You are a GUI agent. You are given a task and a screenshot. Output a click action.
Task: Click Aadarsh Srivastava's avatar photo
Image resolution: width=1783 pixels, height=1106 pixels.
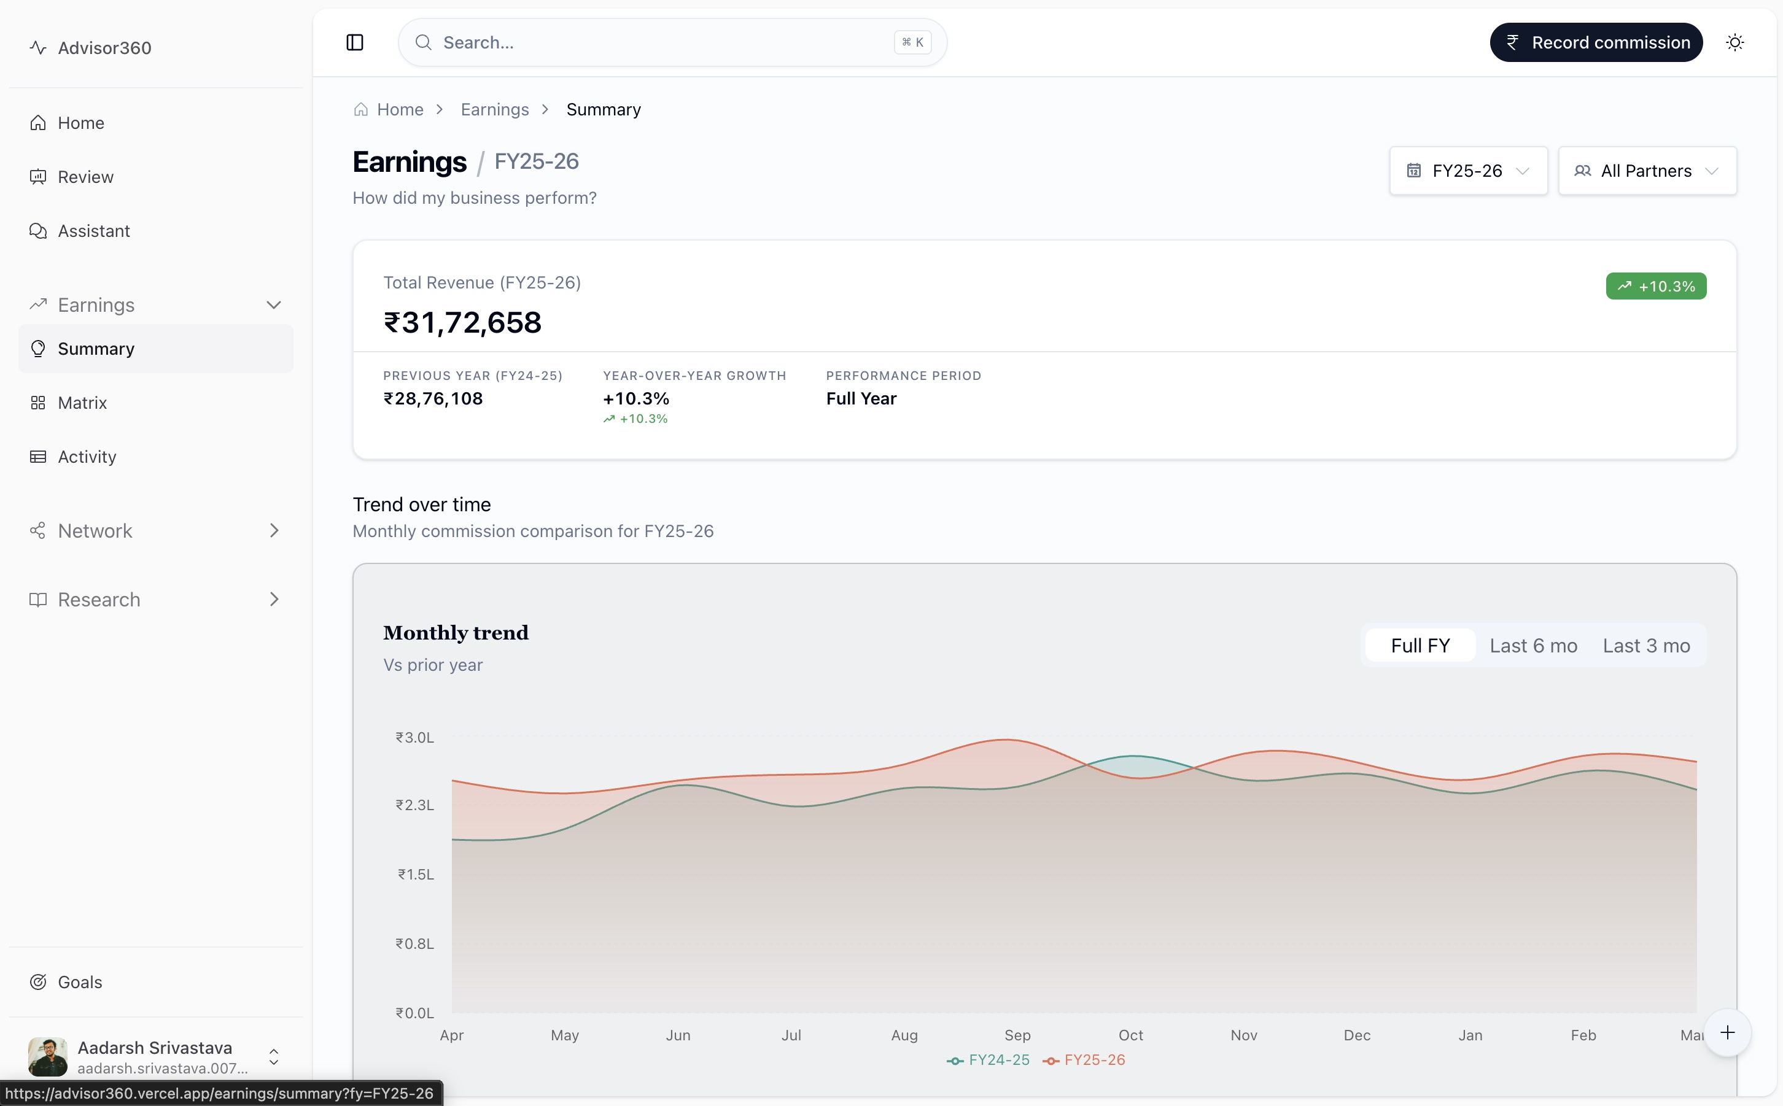click(x=47, y=1057)
